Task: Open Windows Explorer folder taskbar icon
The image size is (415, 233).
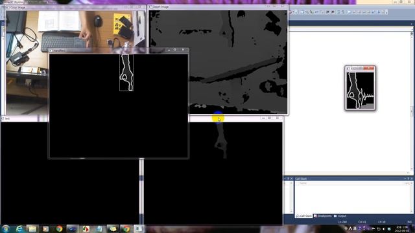Action: [32, 228]
